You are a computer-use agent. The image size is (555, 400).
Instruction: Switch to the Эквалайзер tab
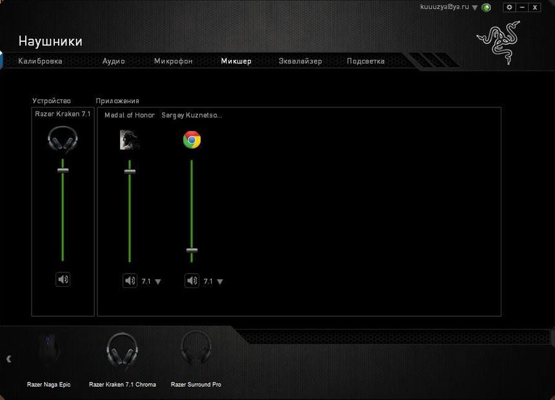click(x=301, y=61)
